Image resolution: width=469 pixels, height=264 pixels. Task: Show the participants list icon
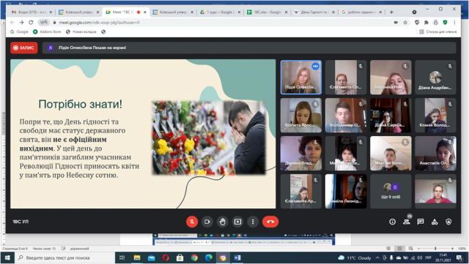click(406, 222)
